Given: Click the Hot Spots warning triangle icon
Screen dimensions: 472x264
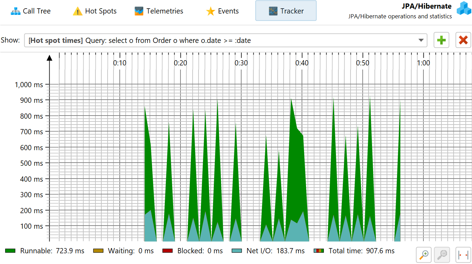Looking at the screenshot, I should click(x=77, y=11).
